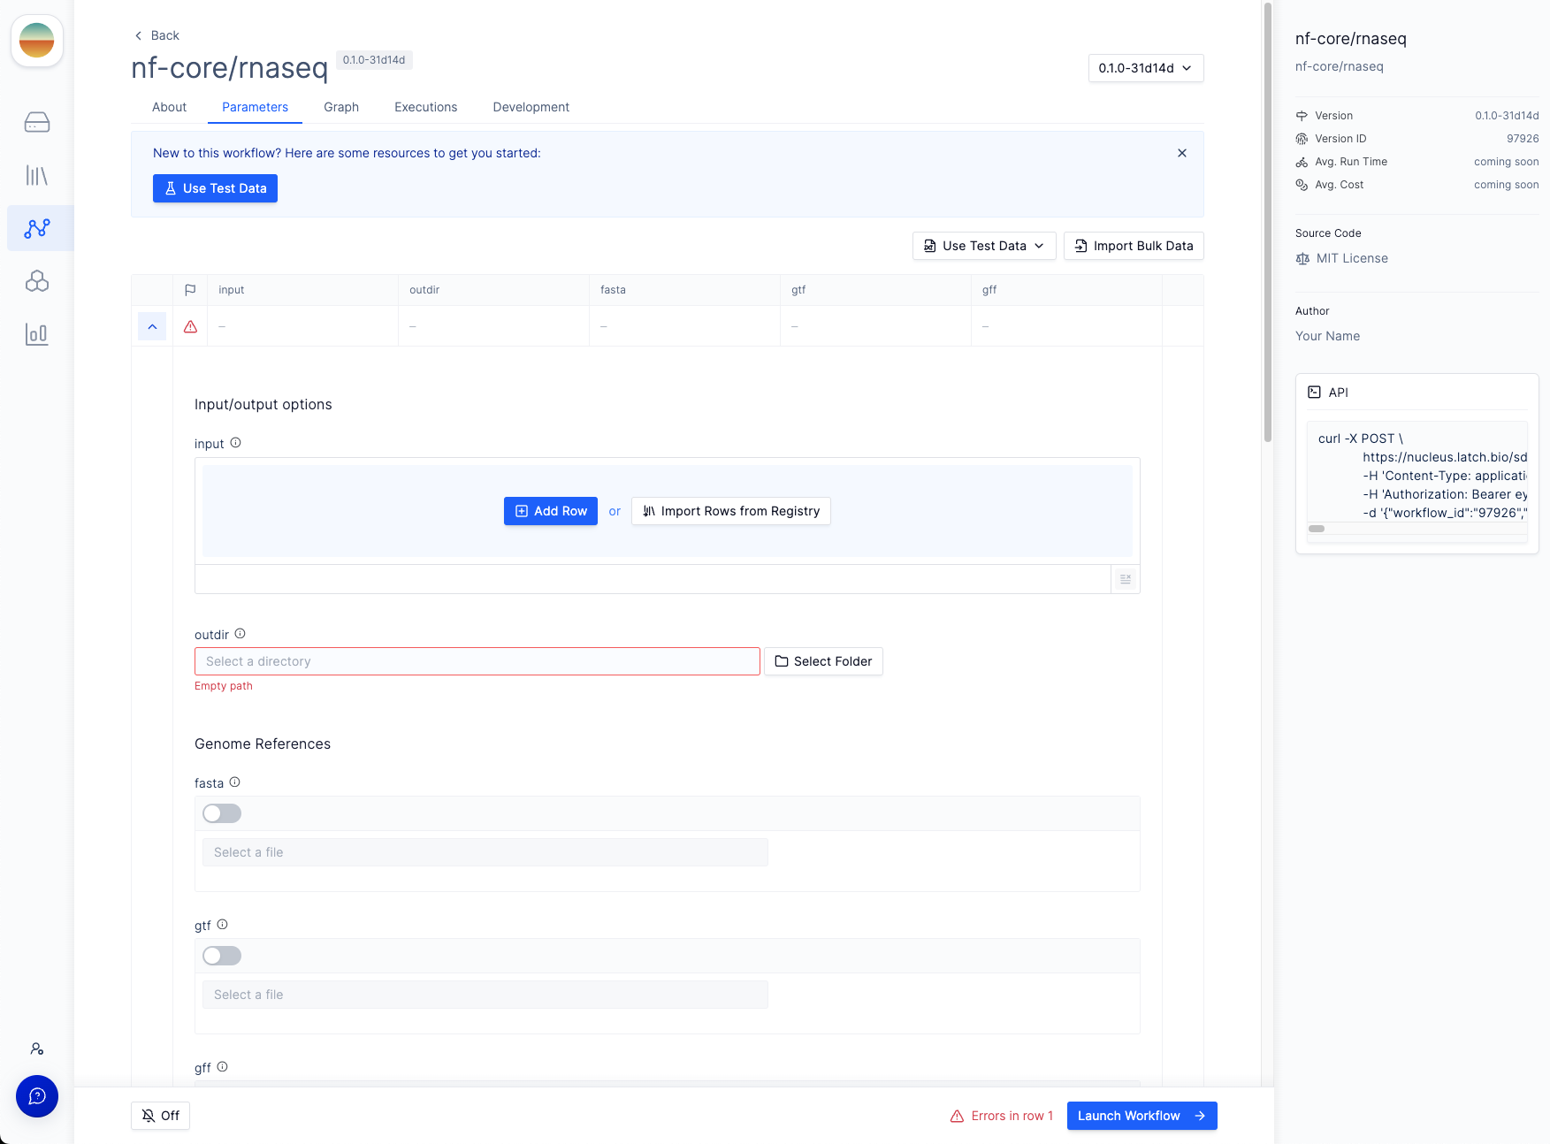
Task: Launch the workflow
Action: (x=1142, y=1116)
